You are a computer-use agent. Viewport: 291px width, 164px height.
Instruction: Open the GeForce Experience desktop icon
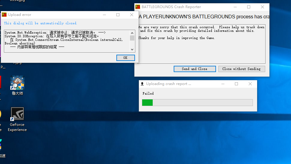(17, 120)
